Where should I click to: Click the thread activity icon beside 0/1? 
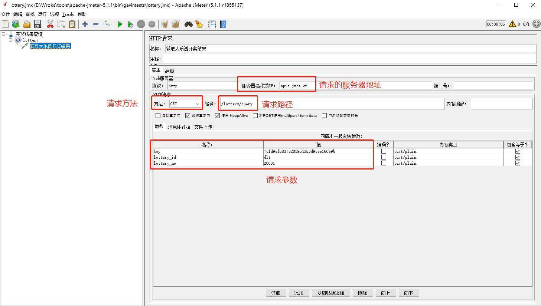[536, 24]
